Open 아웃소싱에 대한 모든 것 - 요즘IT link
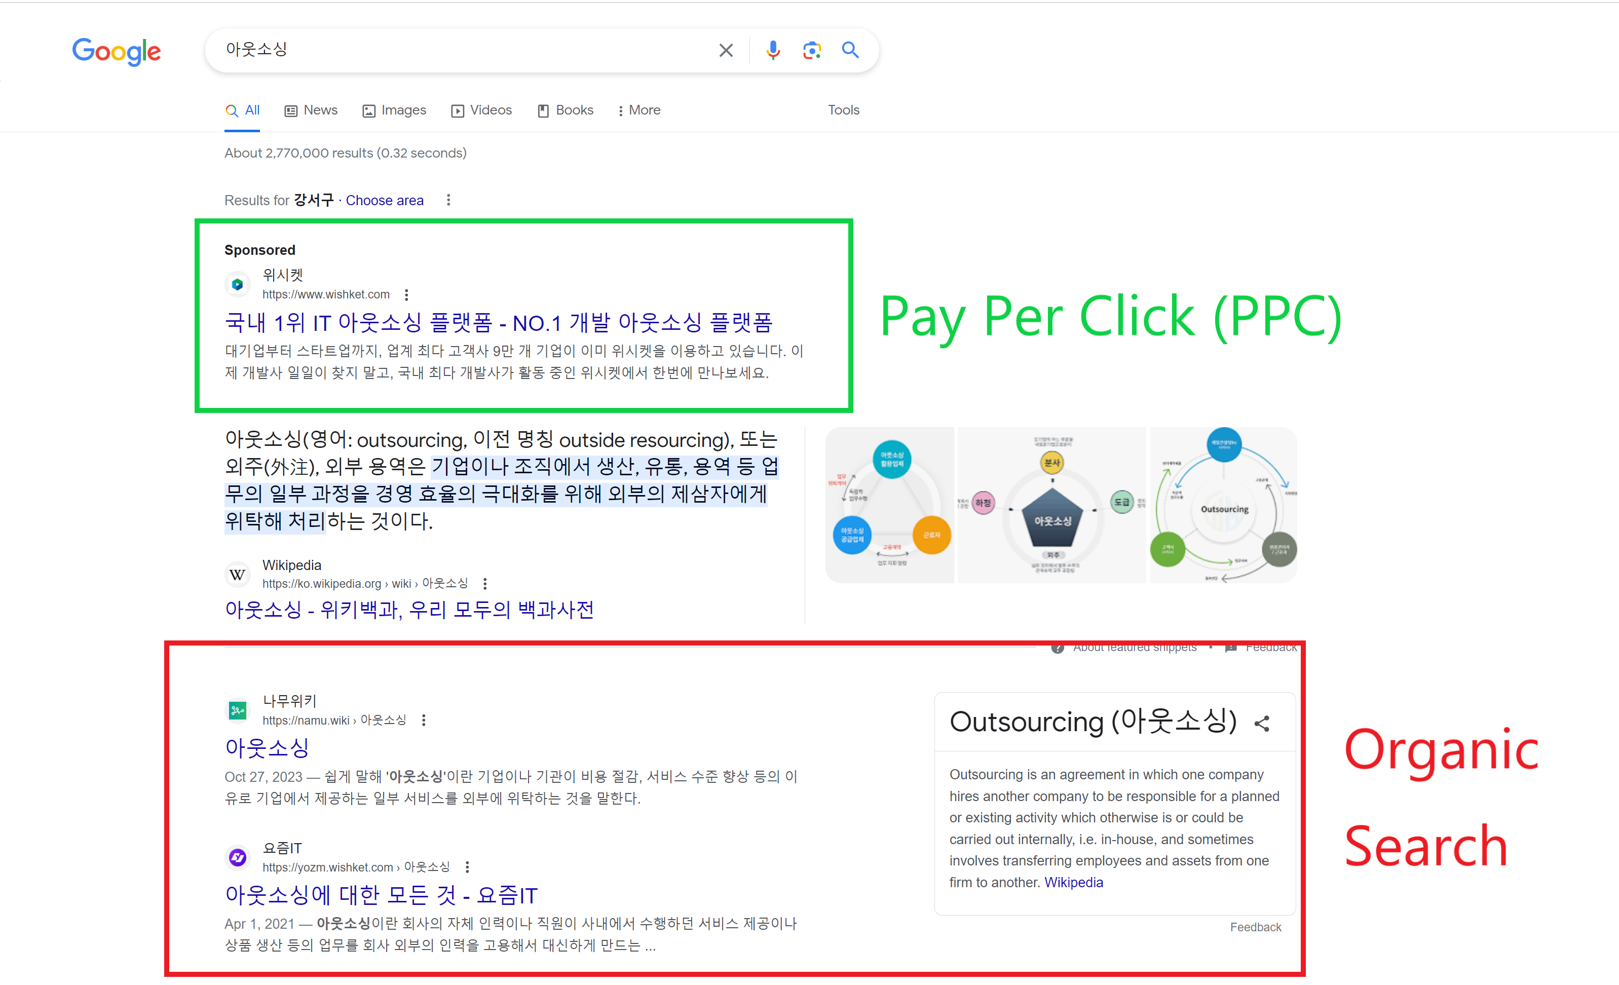 381,895
